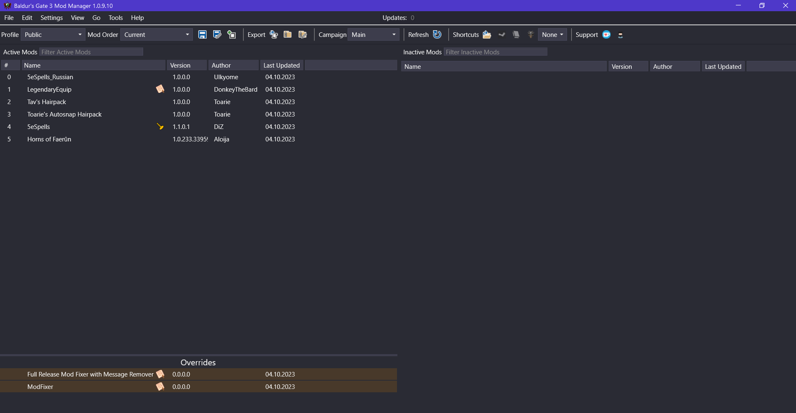Click the author Ulkyome cell

226,77
